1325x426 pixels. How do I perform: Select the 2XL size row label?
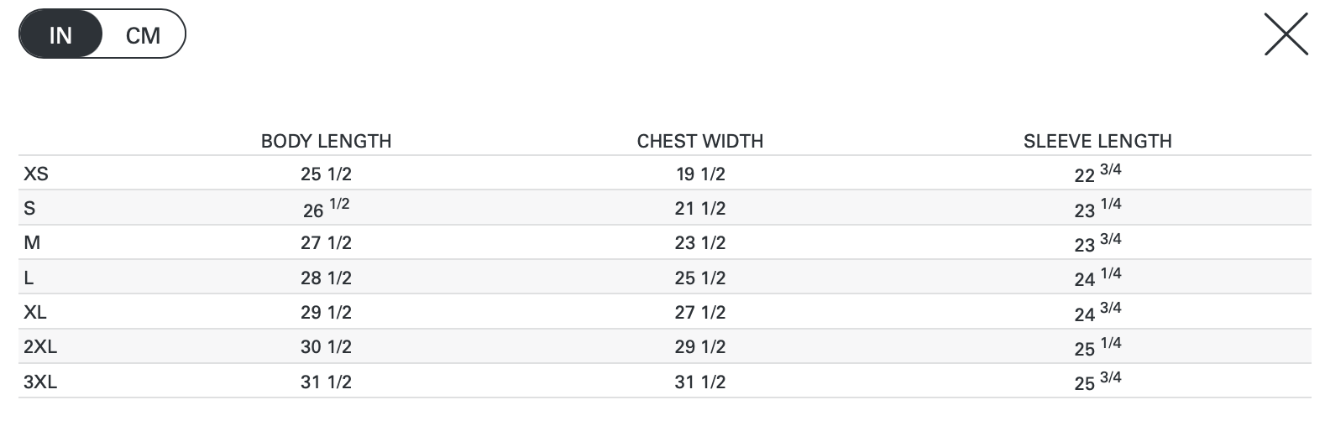(x=40, y=347)
